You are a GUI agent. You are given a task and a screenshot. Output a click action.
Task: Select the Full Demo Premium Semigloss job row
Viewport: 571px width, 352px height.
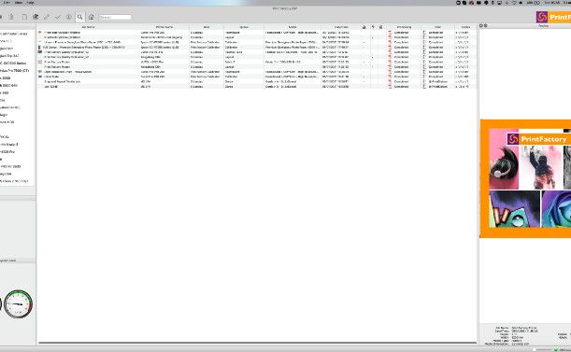pyautogui.click(x=257, y=48)
